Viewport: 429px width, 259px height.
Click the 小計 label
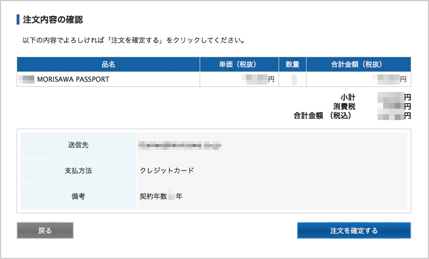(x=347, y=98)
